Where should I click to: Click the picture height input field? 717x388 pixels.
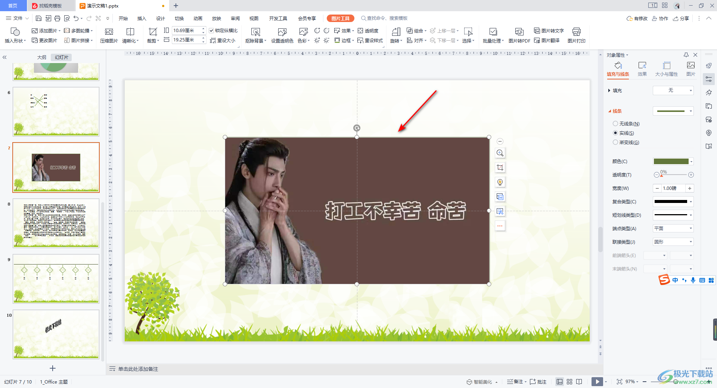coord(186,31)
